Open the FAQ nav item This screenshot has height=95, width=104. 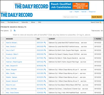39,22
